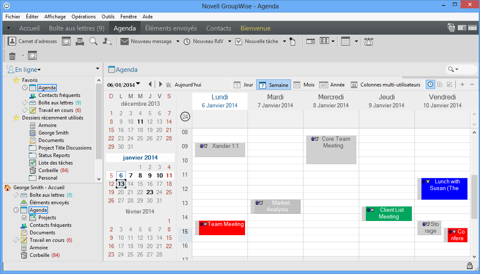Toggle appointments display clock button
This screenshot has height=274, width=480.
pyautogui.click(x=430, y=84)
